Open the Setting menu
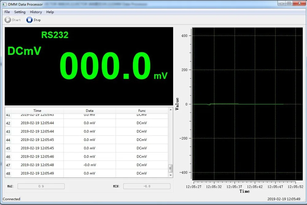This screenshot has width=307, height=205. 20,12
